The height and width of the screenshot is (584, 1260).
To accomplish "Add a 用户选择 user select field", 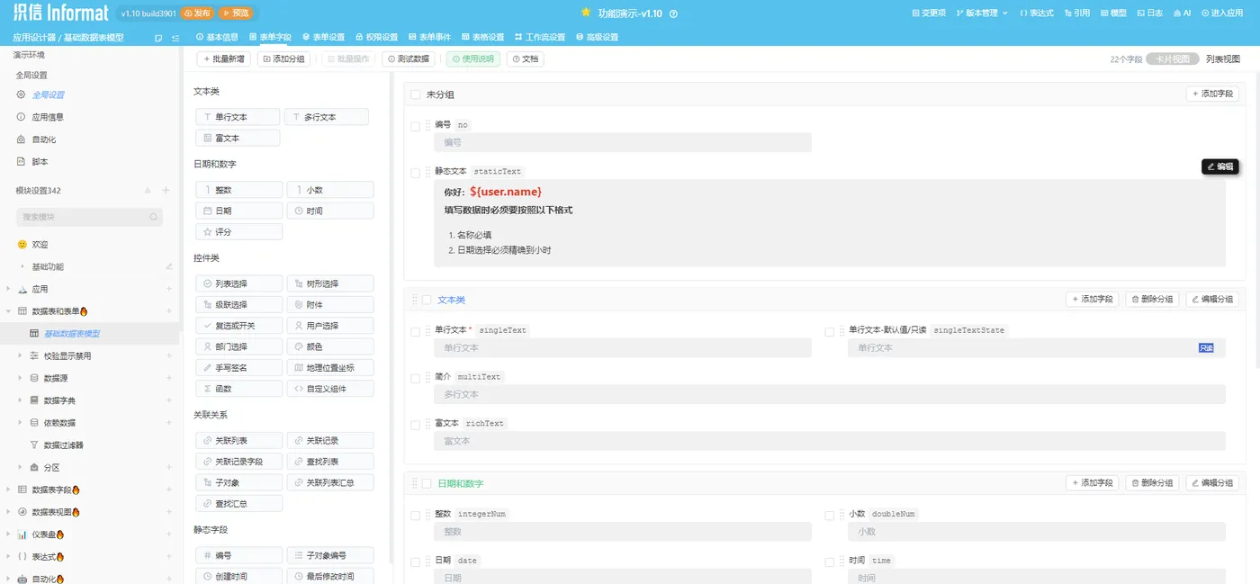I will (330, 326).
